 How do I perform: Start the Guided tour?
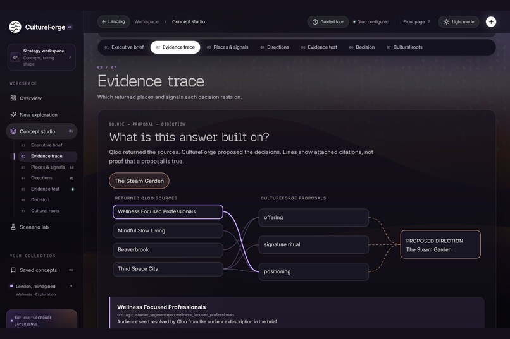(328, 21)
